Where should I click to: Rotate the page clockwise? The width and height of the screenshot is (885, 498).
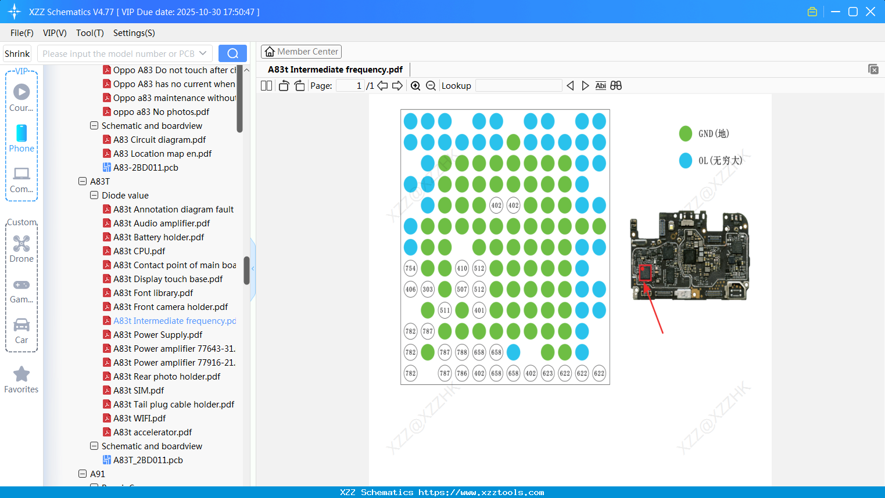click(x=299, y=86)
